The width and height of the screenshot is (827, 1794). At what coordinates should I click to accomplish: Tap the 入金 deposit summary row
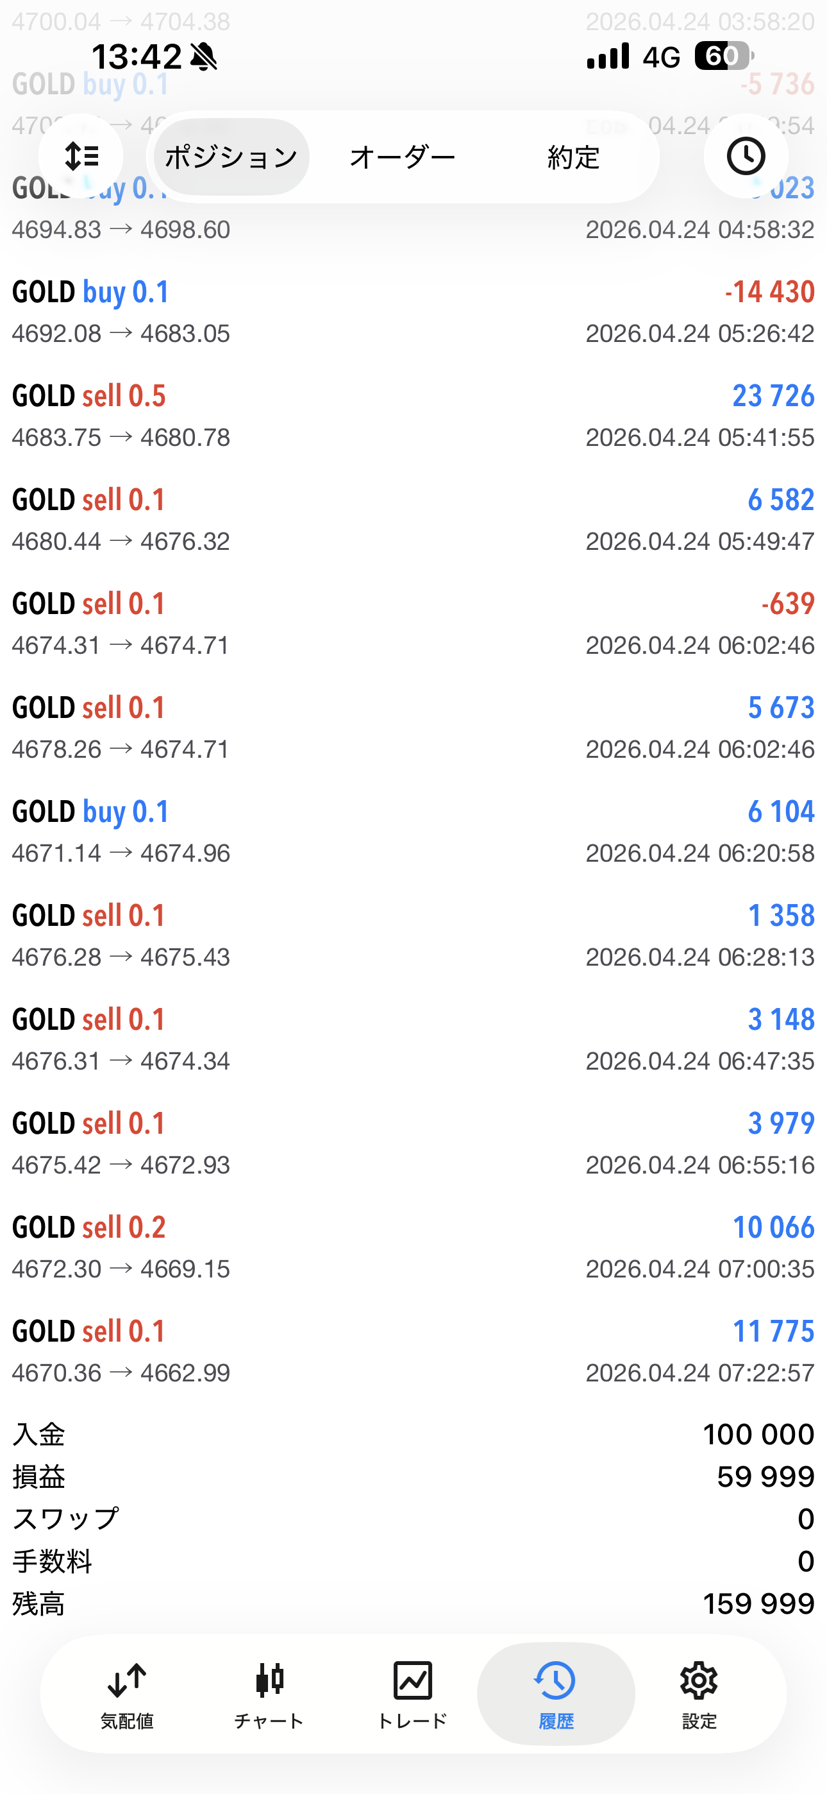413,1435
